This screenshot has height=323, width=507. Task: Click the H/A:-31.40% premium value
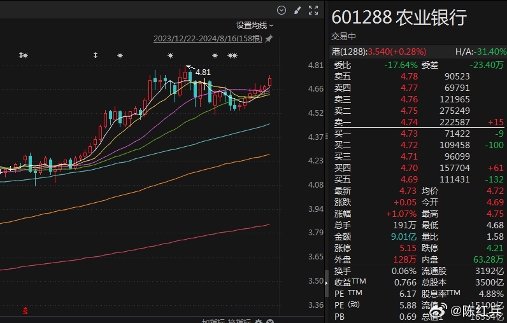tap(481, 52)
